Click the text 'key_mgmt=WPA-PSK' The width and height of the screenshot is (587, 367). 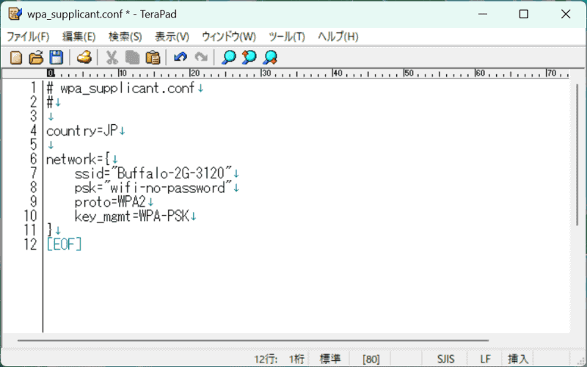pyautogui.click(x=132, y=217)
